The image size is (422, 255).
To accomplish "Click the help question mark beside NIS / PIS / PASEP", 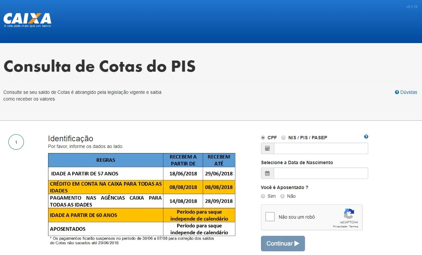I will pyautogui.click(x=366, y=137).
